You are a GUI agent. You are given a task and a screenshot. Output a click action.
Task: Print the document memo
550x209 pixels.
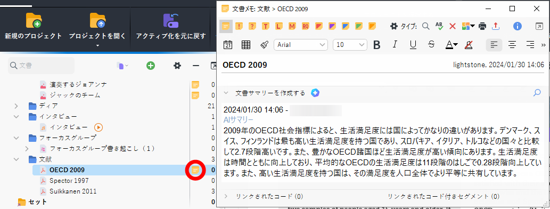click(x=483, y=26)
